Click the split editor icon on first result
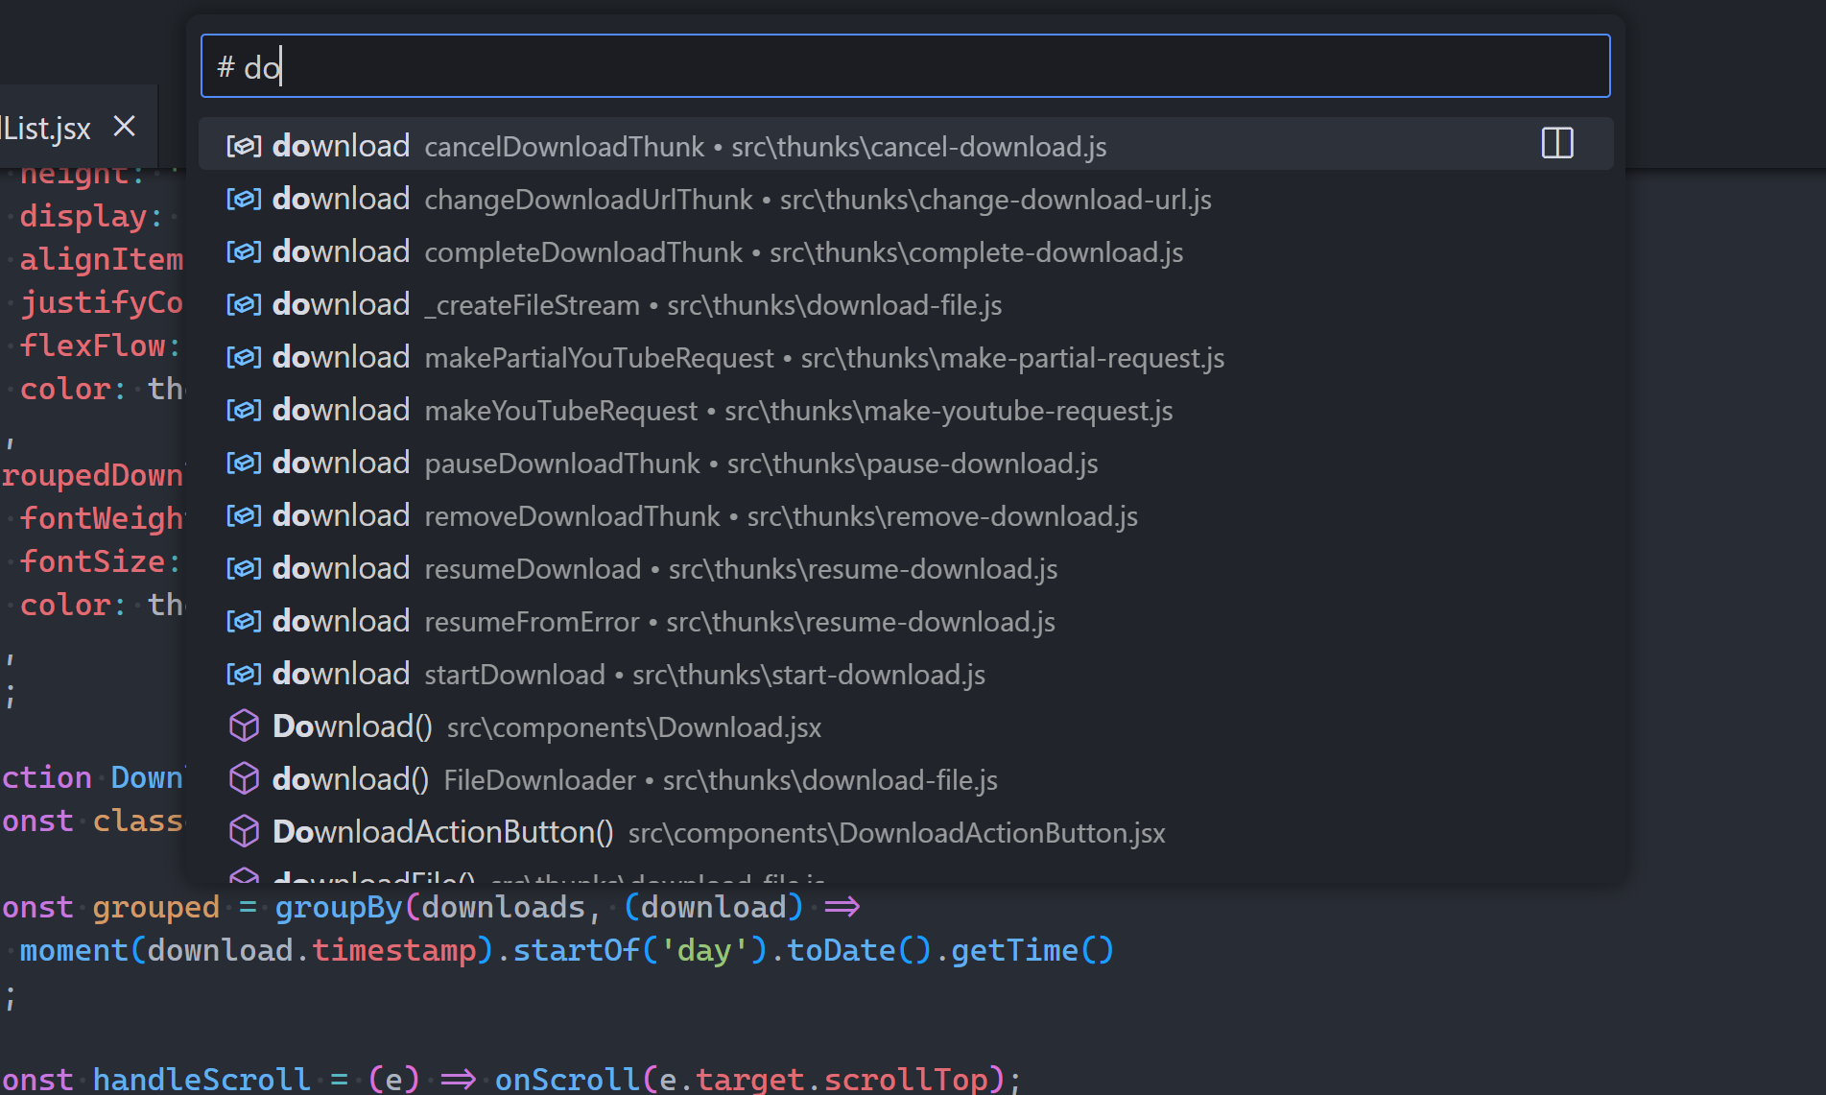 tap(1556, 144)
